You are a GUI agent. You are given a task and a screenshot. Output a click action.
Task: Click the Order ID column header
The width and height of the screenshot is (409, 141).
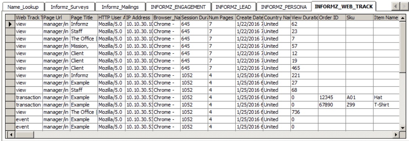[332, 18]
